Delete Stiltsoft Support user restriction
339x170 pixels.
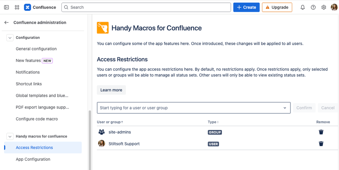click(321, 144)
